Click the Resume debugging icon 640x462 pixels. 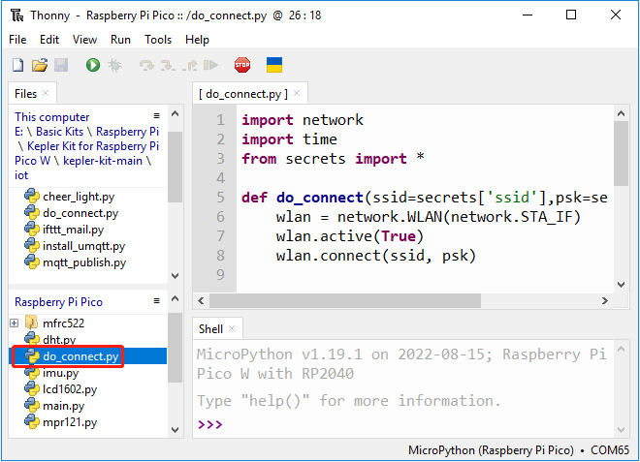[x=211, y=65]
